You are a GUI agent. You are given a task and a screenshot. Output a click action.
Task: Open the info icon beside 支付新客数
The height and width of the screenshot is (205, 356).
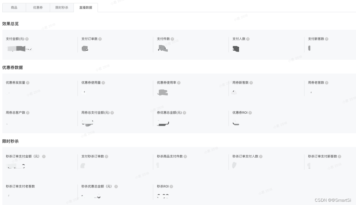click(326, 39)
